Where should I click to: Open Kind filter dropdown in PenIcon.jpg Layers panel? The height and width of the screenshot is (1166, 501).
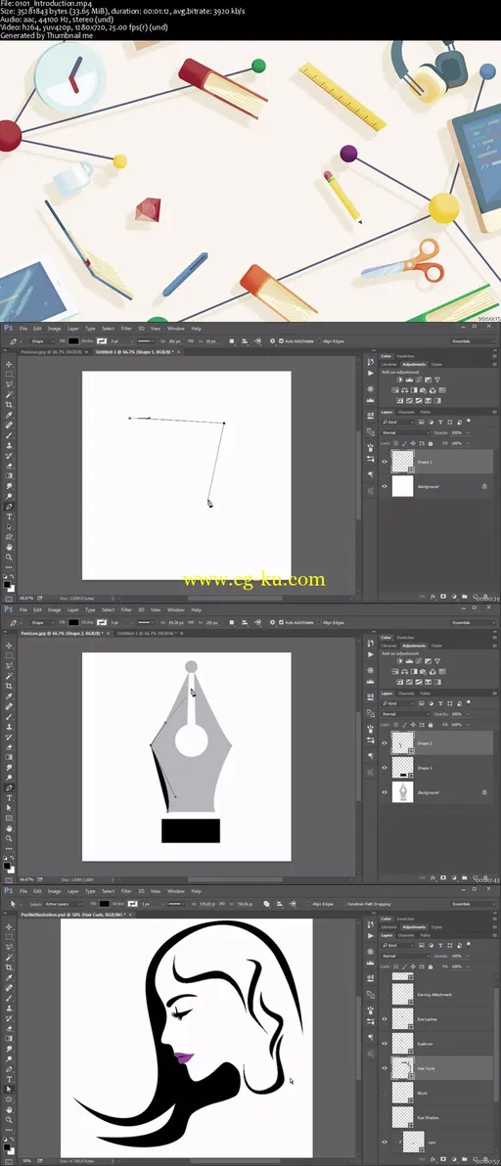point(397,704)
